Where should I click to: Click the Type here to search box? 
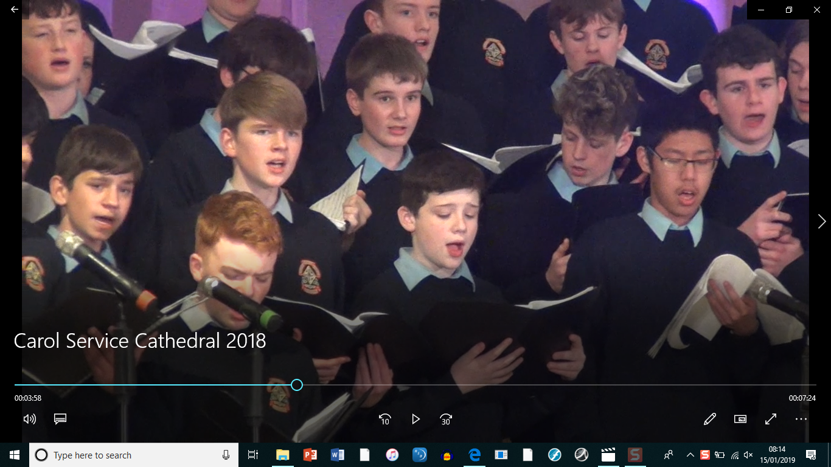pos(134,455)
